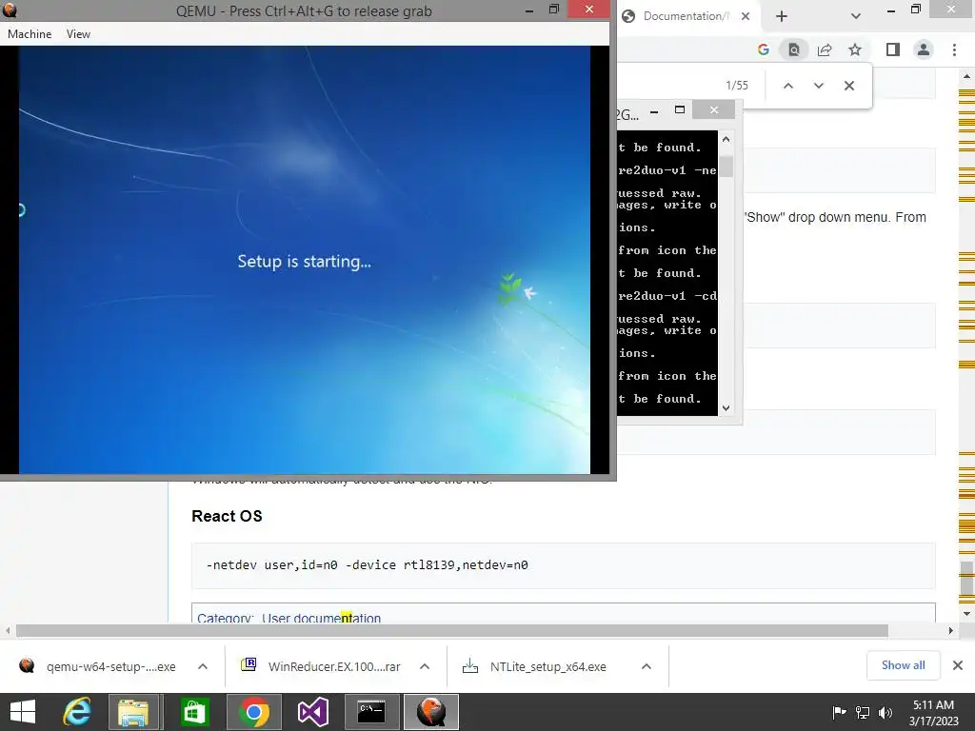Open the View menu in QEMU
Image resolution: width=975 pixels, height=731 pixels.
coord(78,34)
